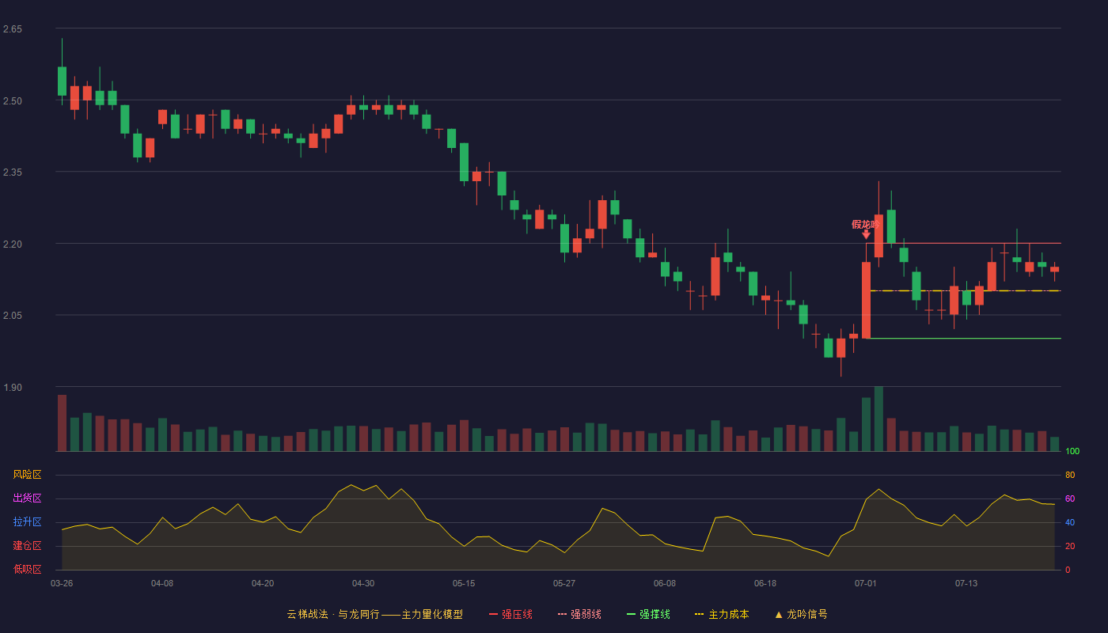Click the 1.90 price axis label
Image resolution: width=1108 pixels, height=633 pixels.
(x=13, y=388)
